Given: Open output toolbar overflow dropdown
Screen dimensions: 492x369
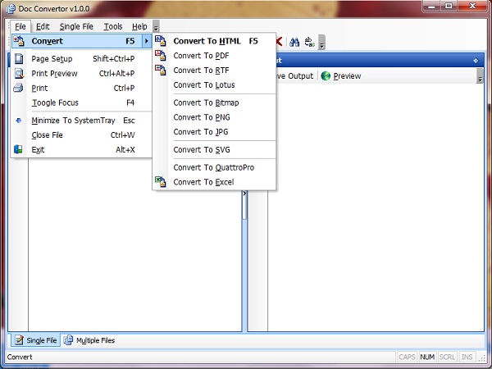Looking at the screenshot, I should tap(480, 76).
